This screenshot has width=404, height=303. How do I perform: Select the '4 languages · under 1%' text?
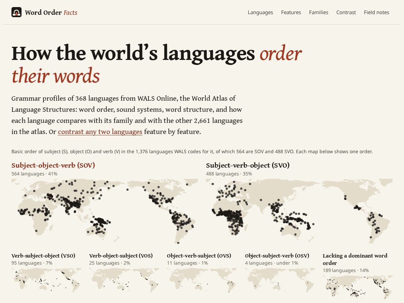coord(272,263)
